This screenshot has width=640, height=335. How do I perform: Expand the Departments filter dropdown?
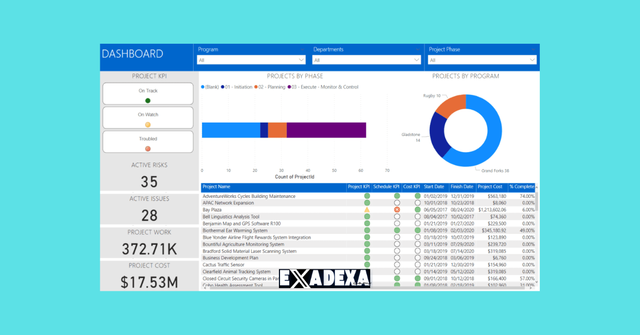tap(367, 60)
